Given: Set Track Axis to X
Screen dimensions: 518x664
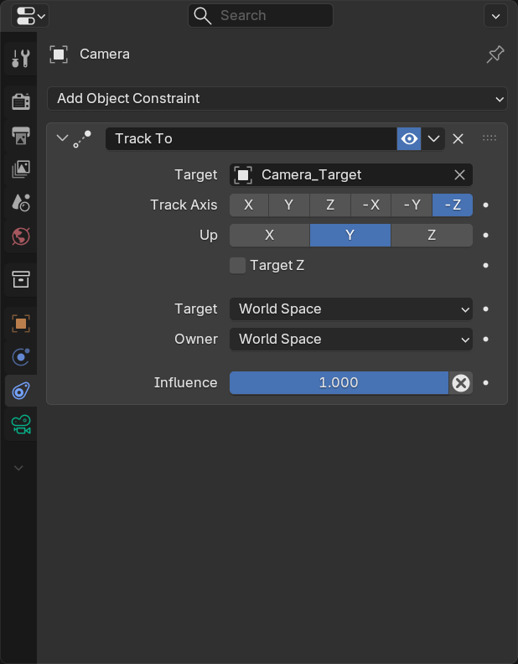Looking at the screenshot, I should pos(249,205).
